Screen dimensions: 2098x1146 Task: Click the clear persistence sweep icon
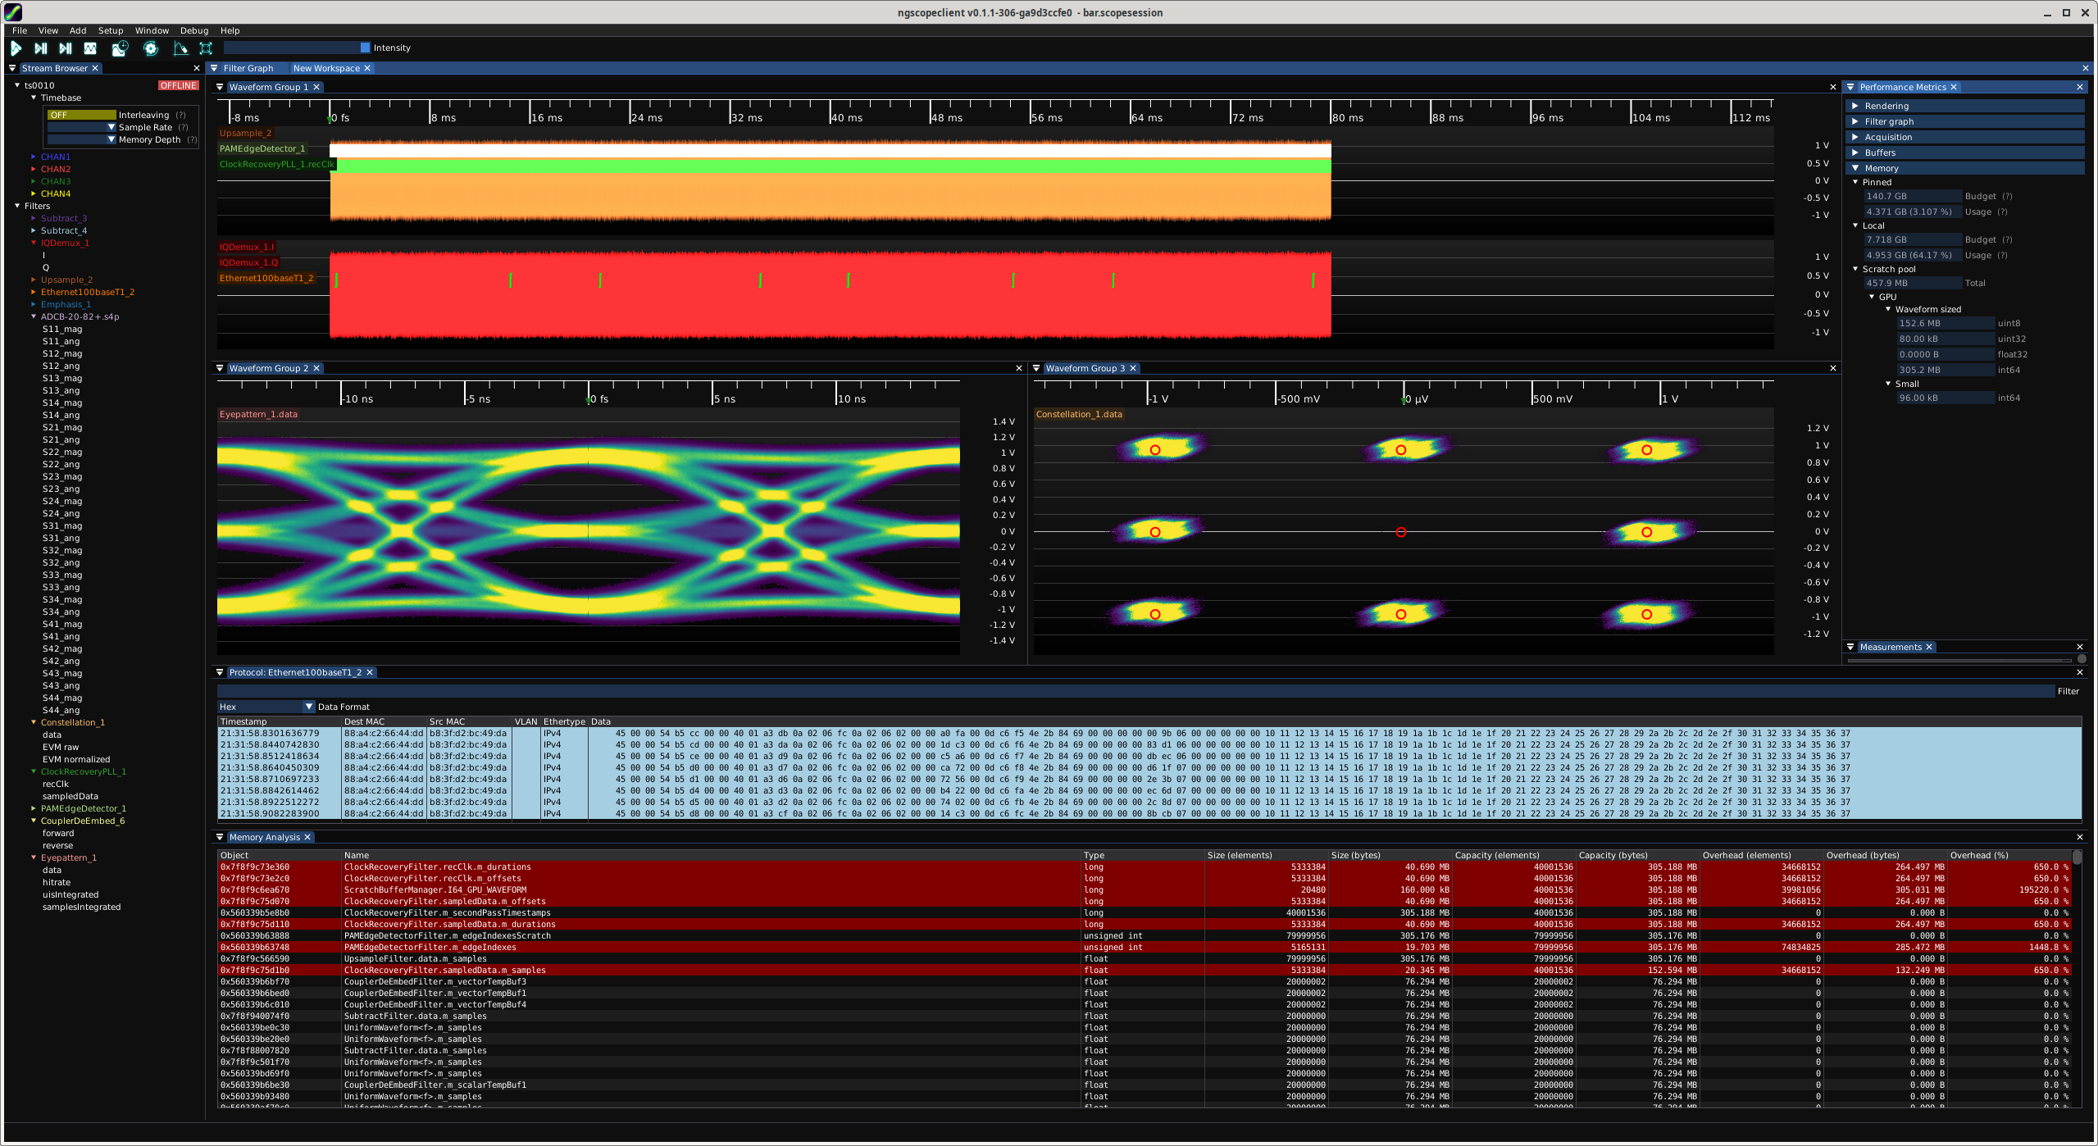pos(180,48)
